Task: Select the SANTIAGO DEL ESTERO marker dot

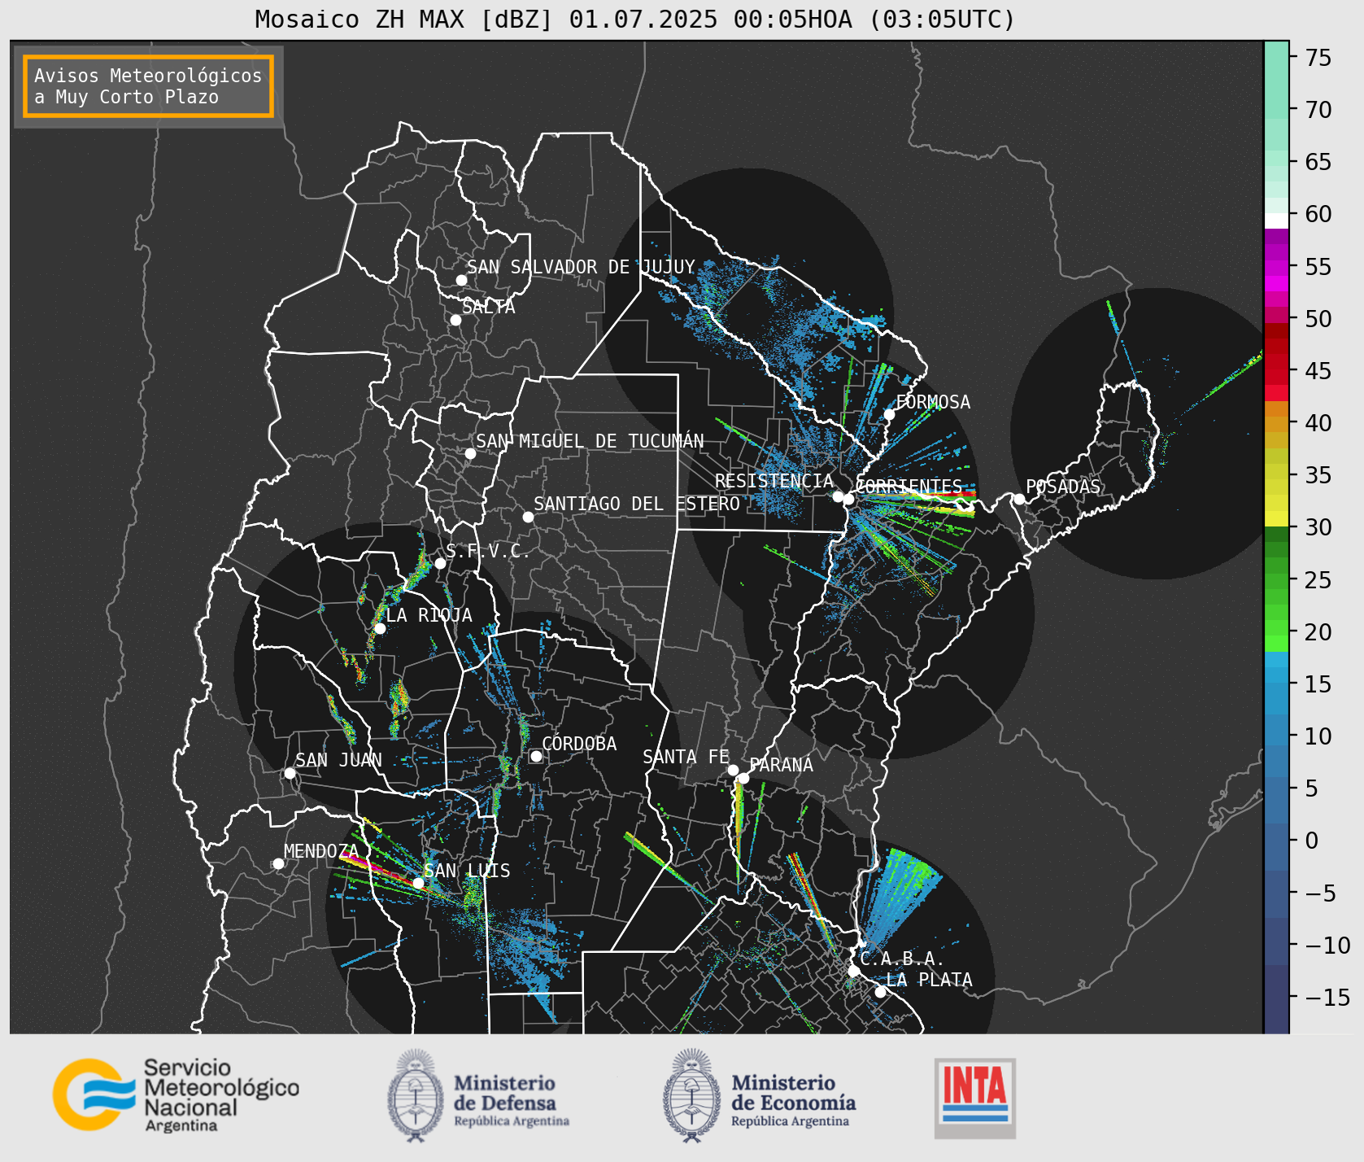Action: (528, 517)
